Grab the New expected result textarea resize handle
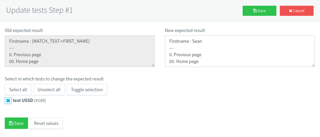Viewport: 320px width, 137px height. pyautogui.click(x=313, y=65)
